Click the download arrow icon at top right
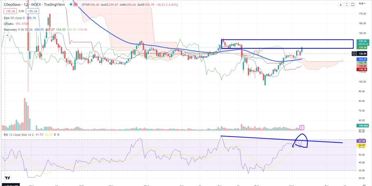 [341, 4]
